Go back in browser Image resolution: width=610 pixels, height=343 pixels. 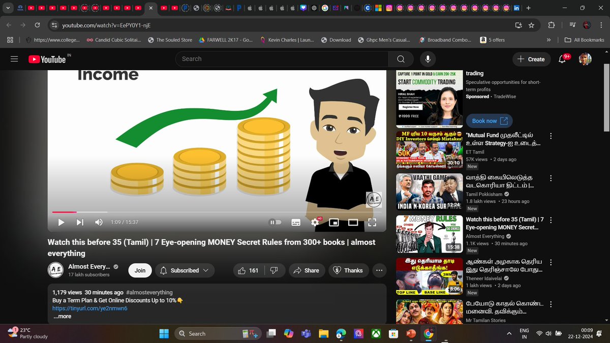(10, 25)
